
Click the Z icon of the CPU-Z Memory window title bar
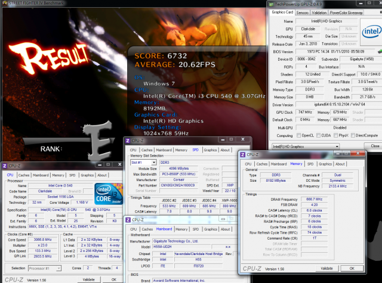[243, 155]
